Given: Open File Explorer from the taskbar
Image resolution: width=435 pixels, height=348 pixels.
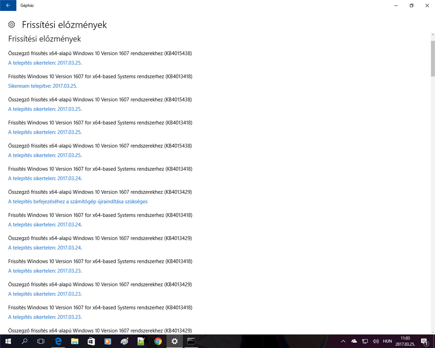Looking at the screenshot, I should (75, 341).
